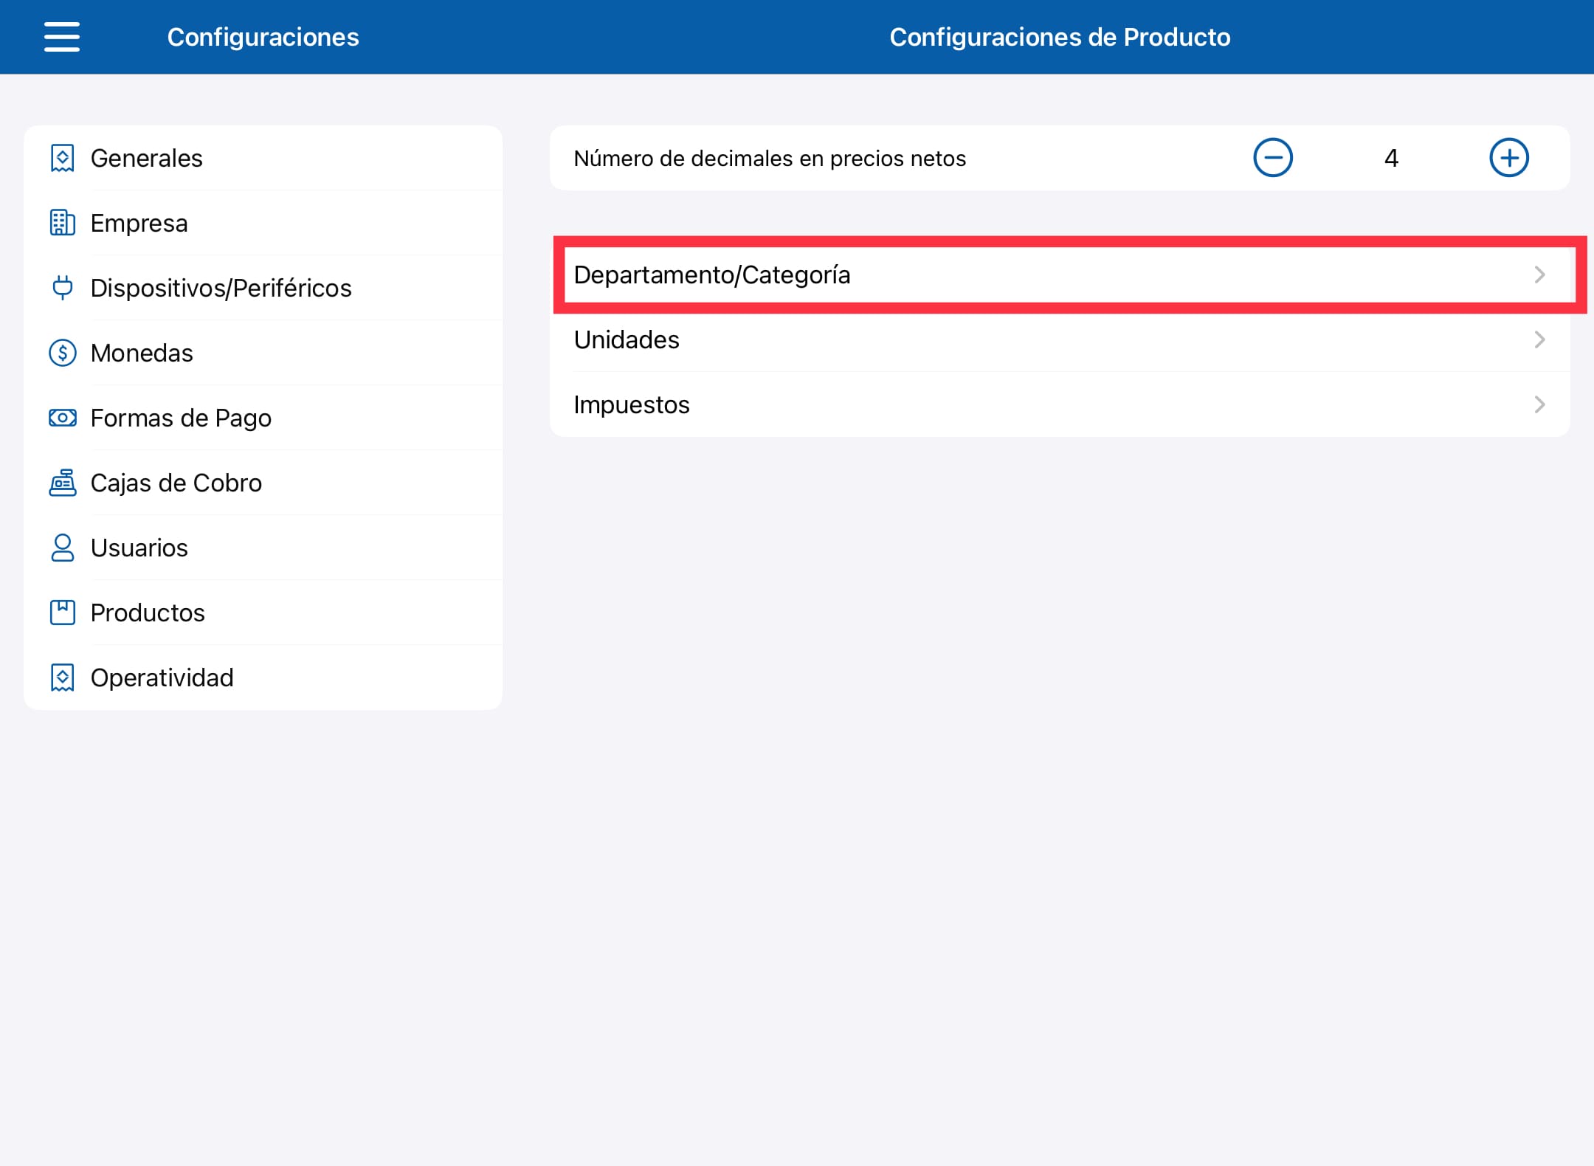
Task: Expand Impuestos chevron arrow
Action: point(1540,404)
